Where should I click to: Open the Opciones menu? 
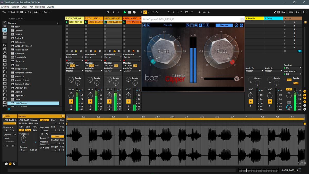40,7
